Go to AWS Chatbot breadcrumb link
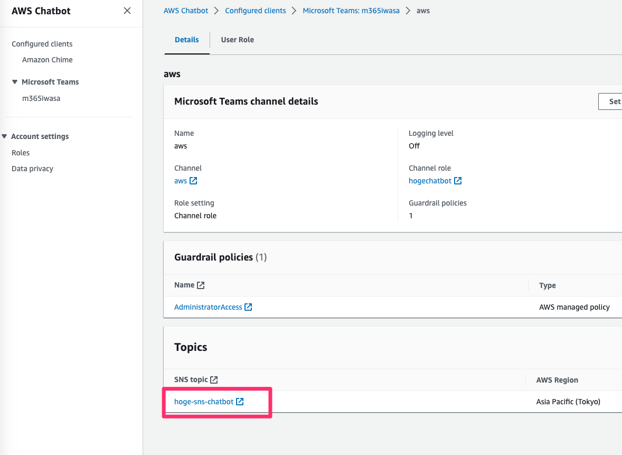Image resolution: width=622 pixels, height=455 pixels. pyautogui.click(x=186, y=11)
